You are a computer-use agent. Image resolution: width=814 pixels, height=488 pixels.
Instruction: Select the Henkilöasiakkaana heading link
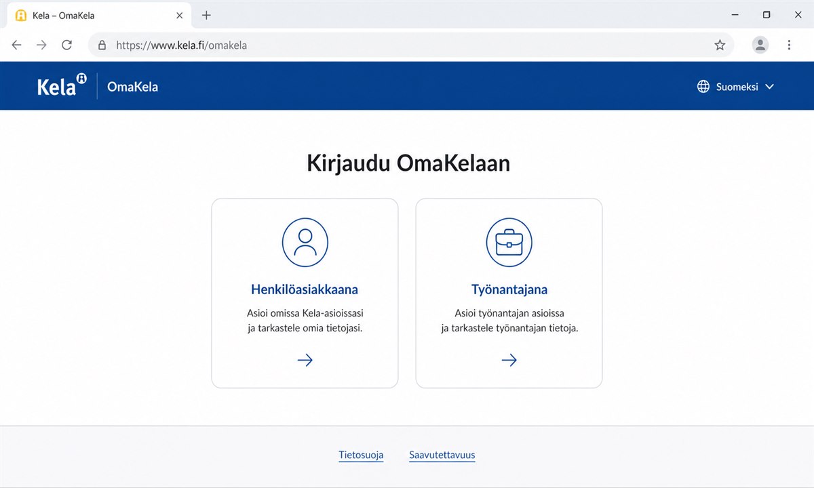pyautogui.click(x=305, y=289)
